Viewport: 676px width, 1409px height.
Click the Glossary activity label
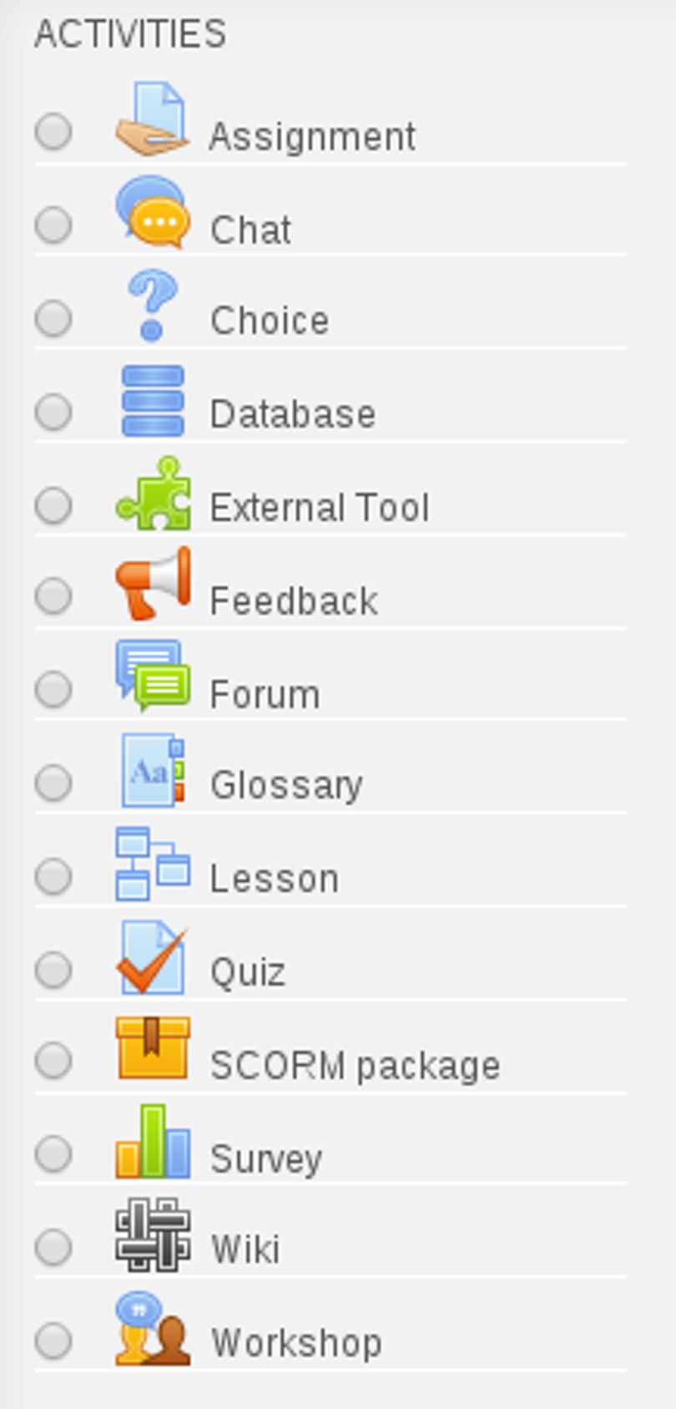point(287,783)
